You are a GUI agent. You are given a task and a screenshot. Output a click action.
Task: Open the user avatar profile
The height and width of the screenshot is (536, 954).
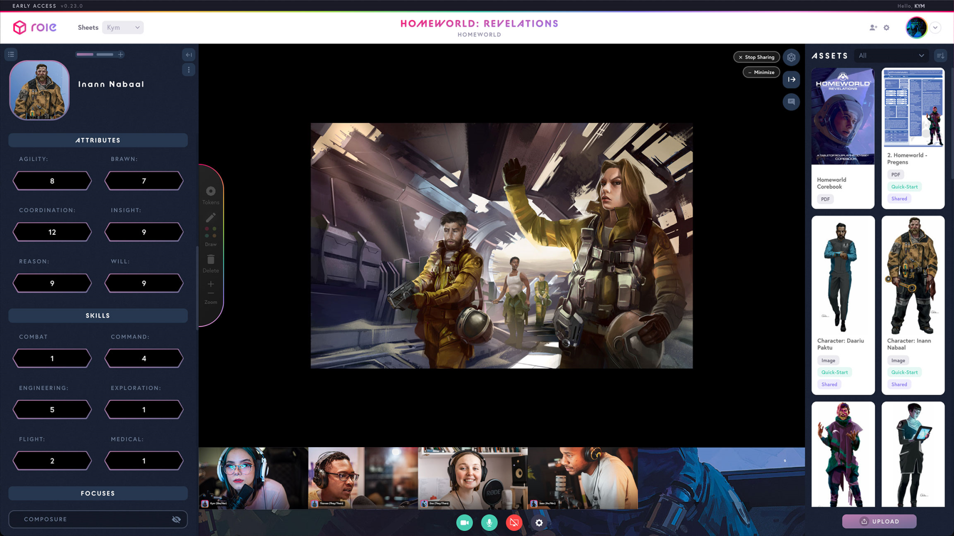[916, 28]
